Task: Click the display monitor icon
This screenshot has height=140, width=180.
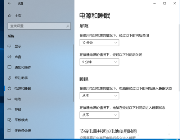Action: (9, 46)
